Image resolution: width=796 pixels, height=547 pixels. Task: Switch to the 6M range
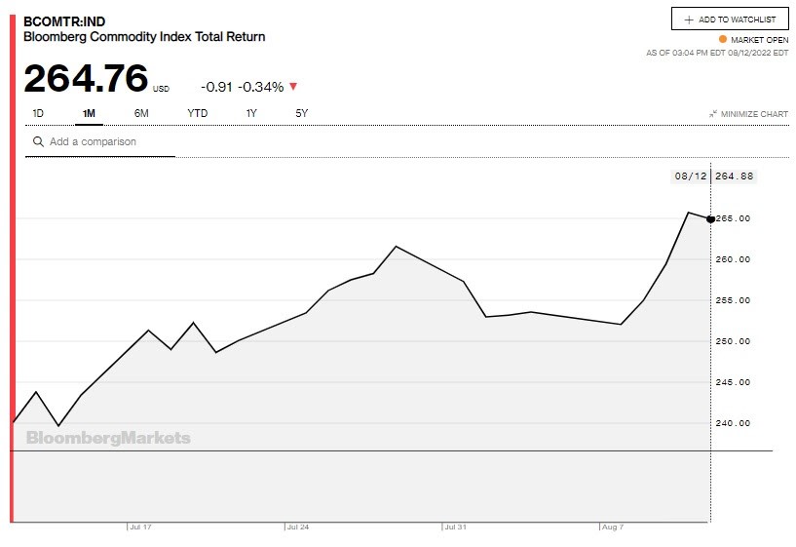coord(141,113)
